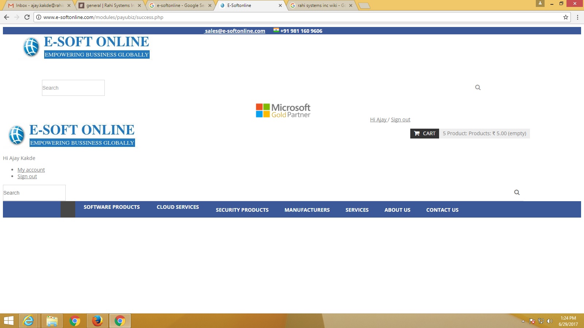
Task: Open Firefox from the taskbar
Action: coord(97,321)
